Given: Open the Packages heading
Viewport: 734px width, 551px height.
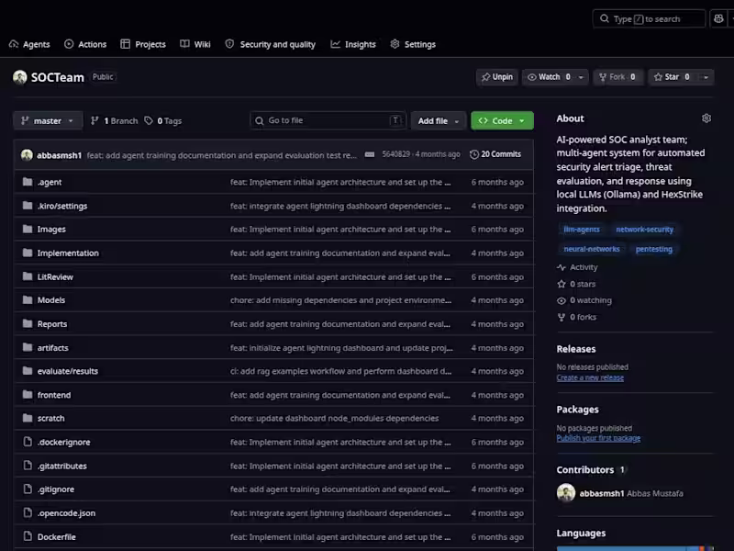Looking at the screenshot, I should pyautogui.click(x=577, y=409).
